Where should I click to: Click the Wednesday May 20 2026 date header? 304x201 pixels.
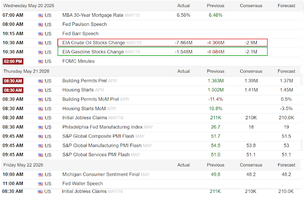pos(29,6)
